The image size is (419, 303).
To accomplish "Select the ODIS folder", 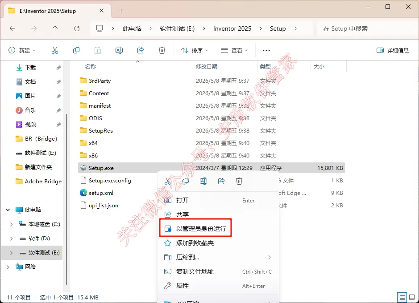I will point(95,118).
